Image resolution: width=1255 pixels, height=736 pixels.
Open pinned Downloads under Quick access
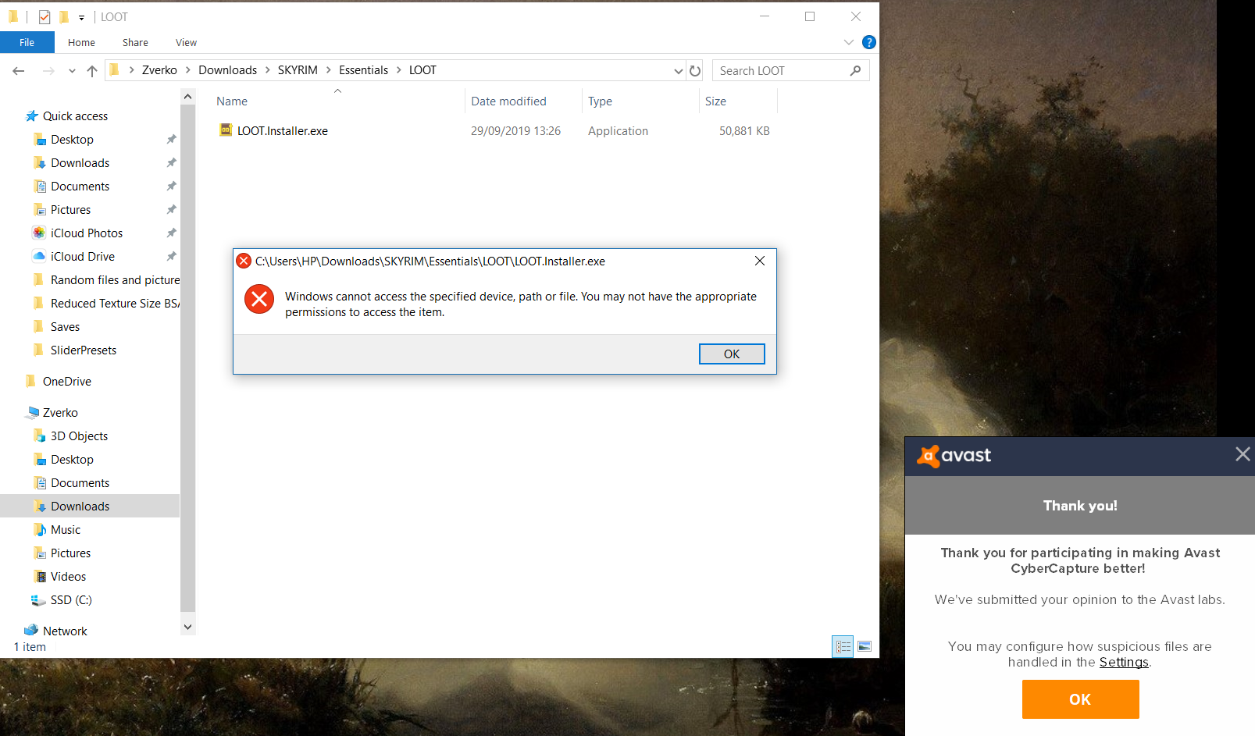point(80,163)
